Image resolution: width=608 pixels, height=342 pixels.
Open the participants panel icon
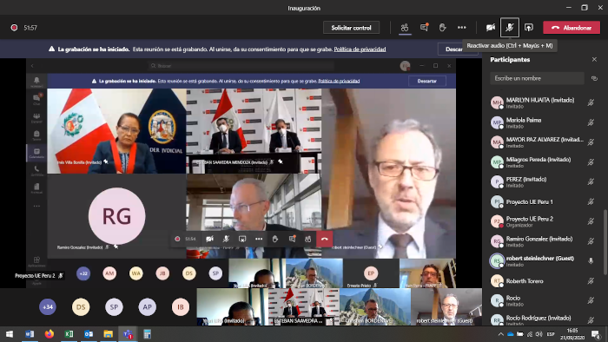coord(405,28)
